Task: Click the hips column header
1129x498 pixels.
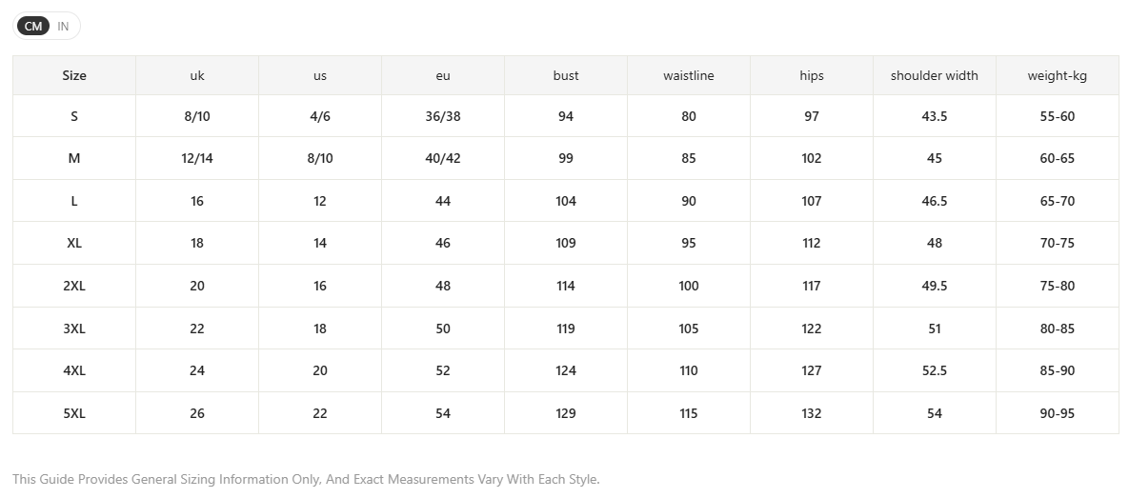Action: point(812,75)
